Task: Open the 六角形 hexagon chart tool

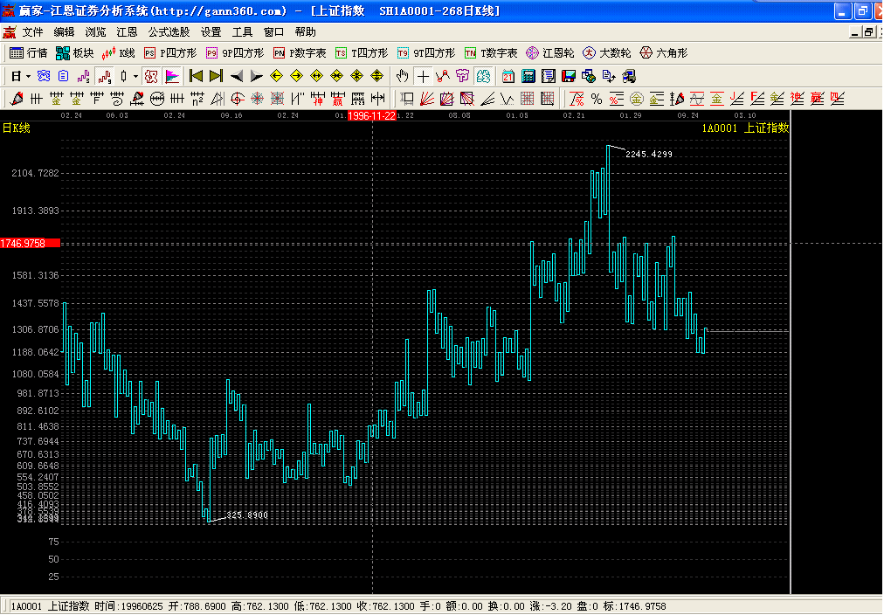Action: (x=663, y=53)
